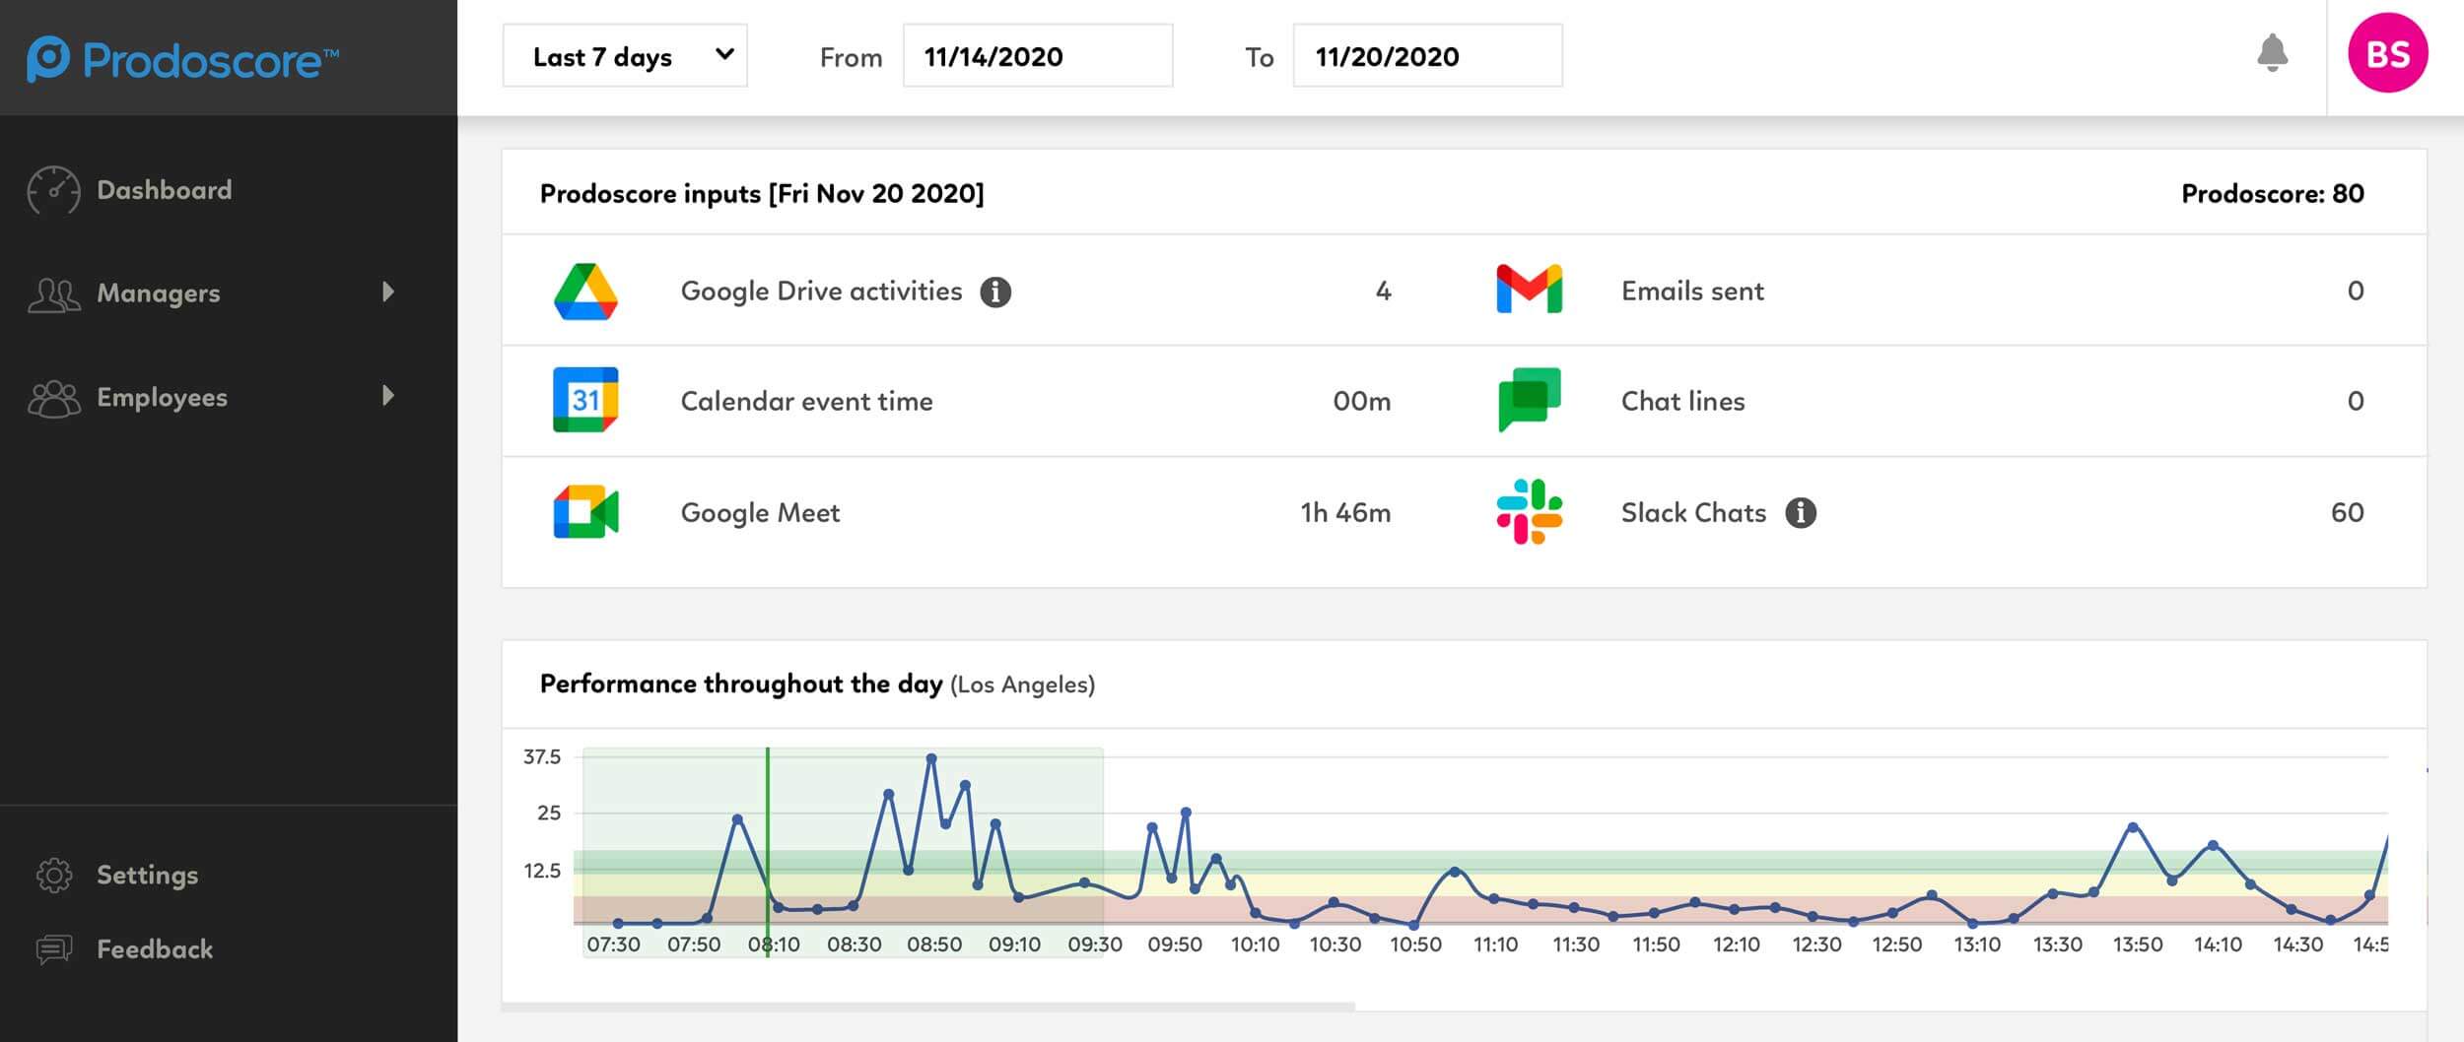
Task: Click the chart data point near 13:50
Action: (2133, 827)
